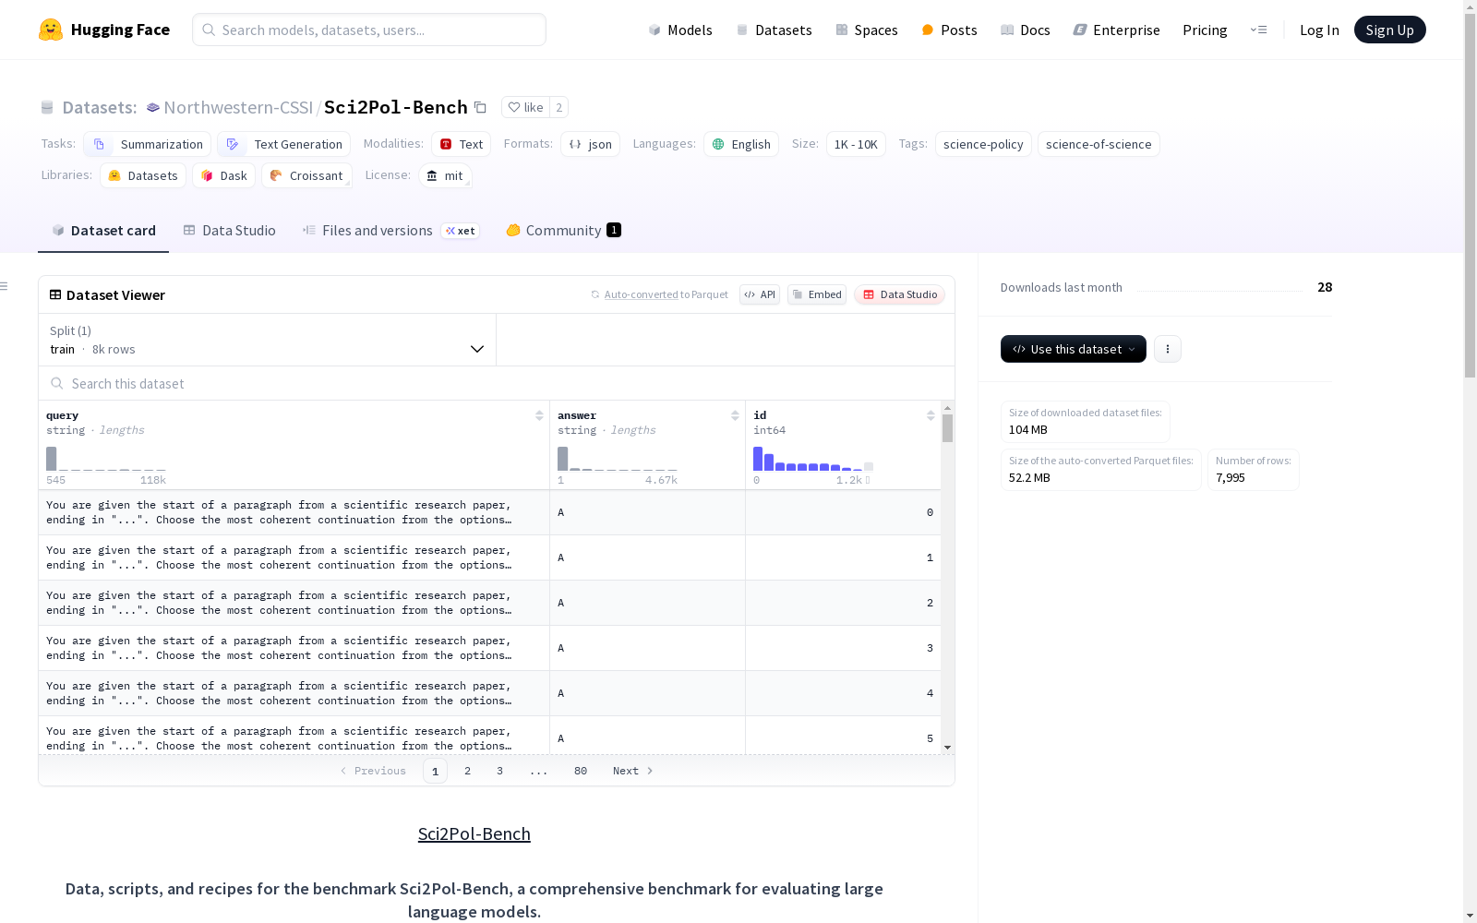
Task: Click the query lengths histogram
Action: click(106, 459)
